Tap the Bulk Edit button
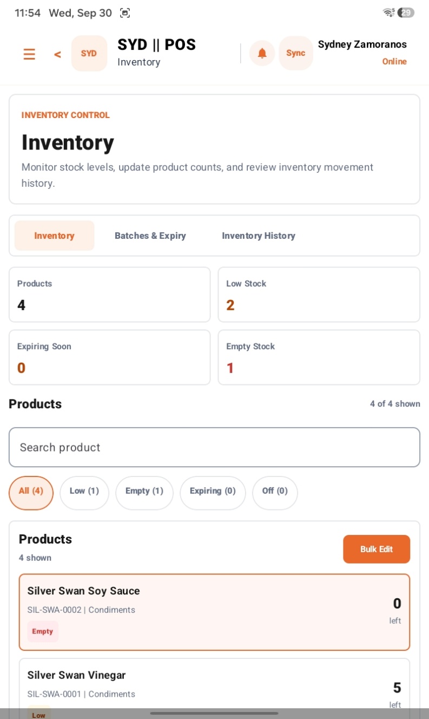Viewport: 429px width, 719px height. tap(377, 549)
